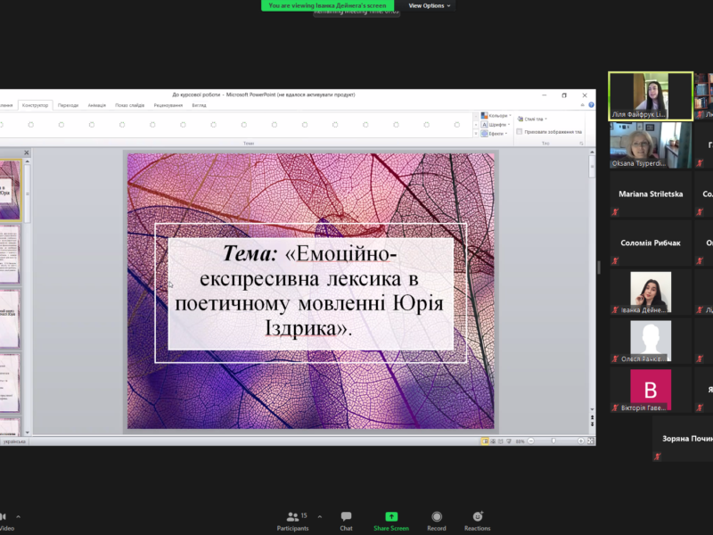Toggle the hide background graphics checkbox
This screenshot has width=713, height=535.
coord(520,132)
